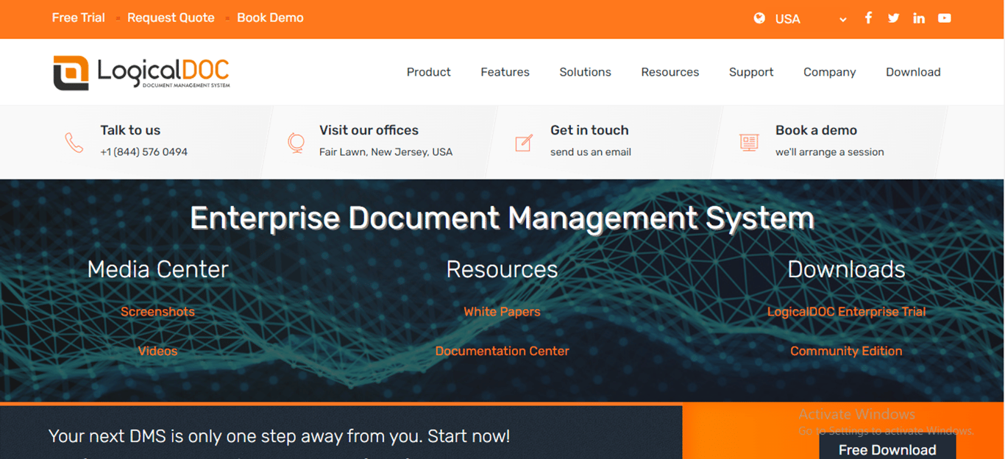Screen dimensions: 1005x459
Task: Click the Media Center heading
Action: click(157, 269)
